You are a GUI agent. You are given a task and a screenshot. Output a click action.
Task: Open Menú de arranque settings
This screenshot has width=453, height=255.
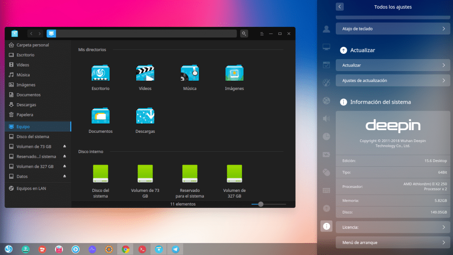tap(393, 243)
